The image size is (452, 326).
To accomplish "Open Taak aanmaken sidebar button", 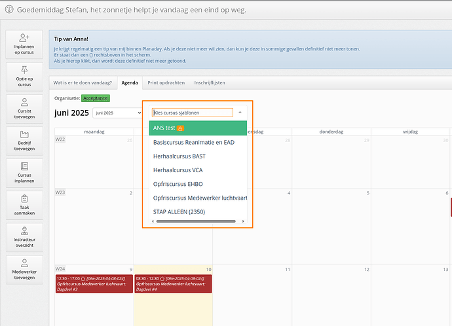I will point(24,206).
